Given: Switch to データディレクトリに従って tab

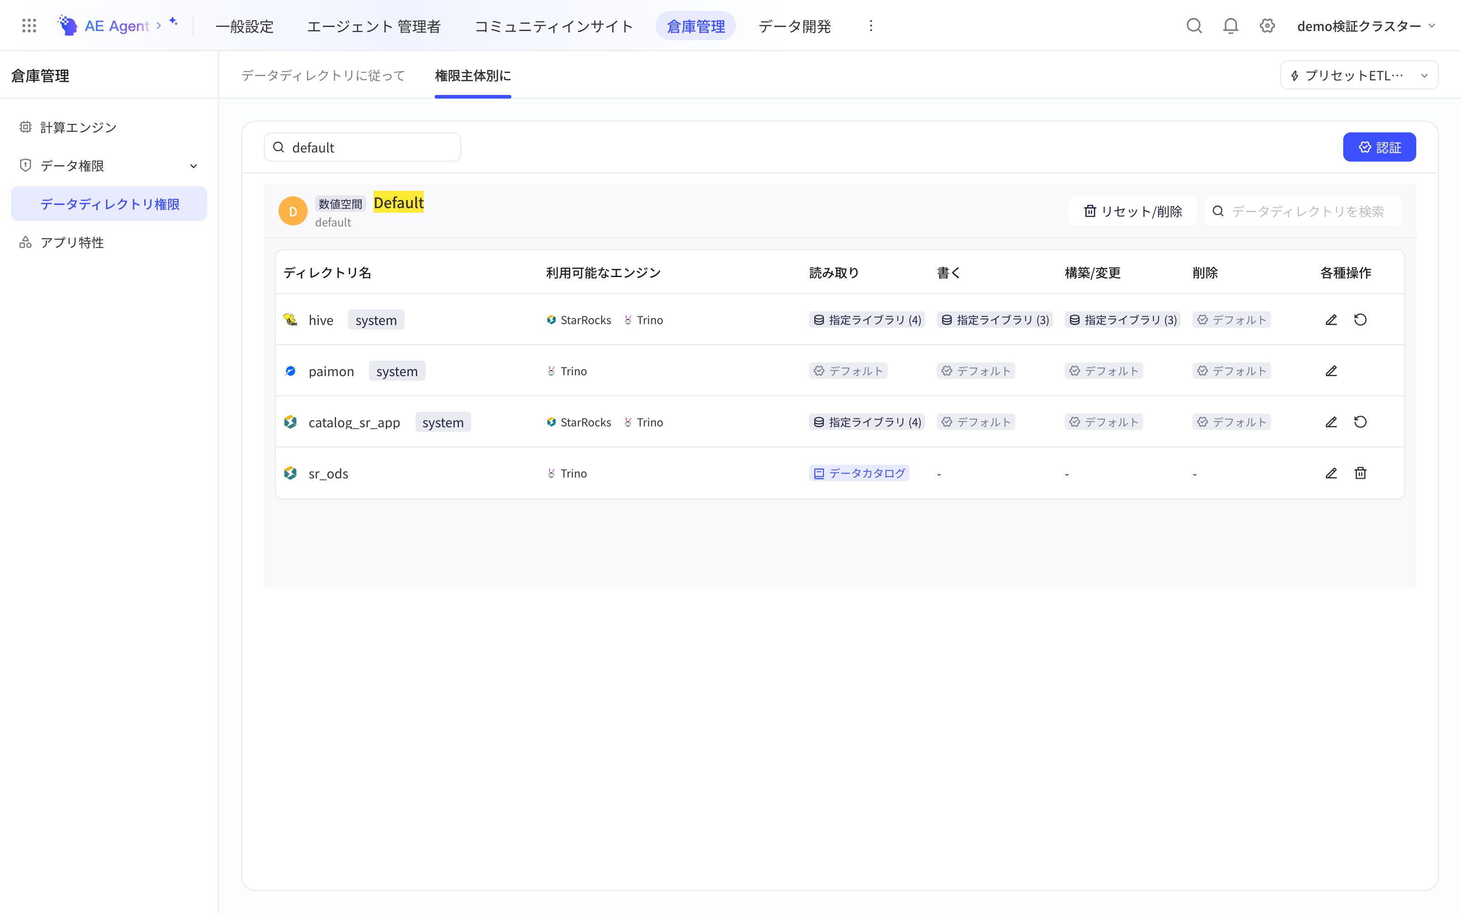Looking at the screenshot, I should (x=324, y=75).
